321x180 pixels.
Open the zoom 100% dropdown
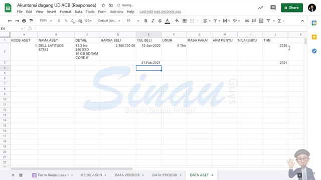click(46, 20)
